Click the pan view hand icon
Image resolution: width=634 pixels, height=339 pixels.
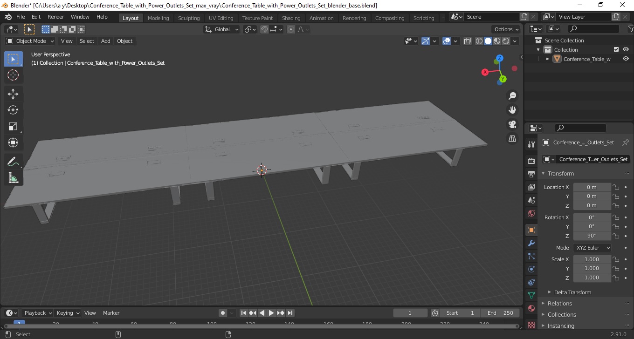pyautogui.click(x=512, y=110)
